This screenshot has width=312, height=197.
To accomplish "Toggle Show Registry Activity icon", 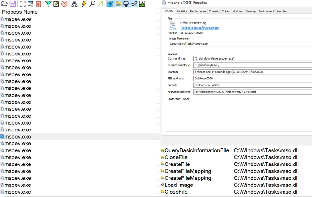I will (x=110, y=4).
